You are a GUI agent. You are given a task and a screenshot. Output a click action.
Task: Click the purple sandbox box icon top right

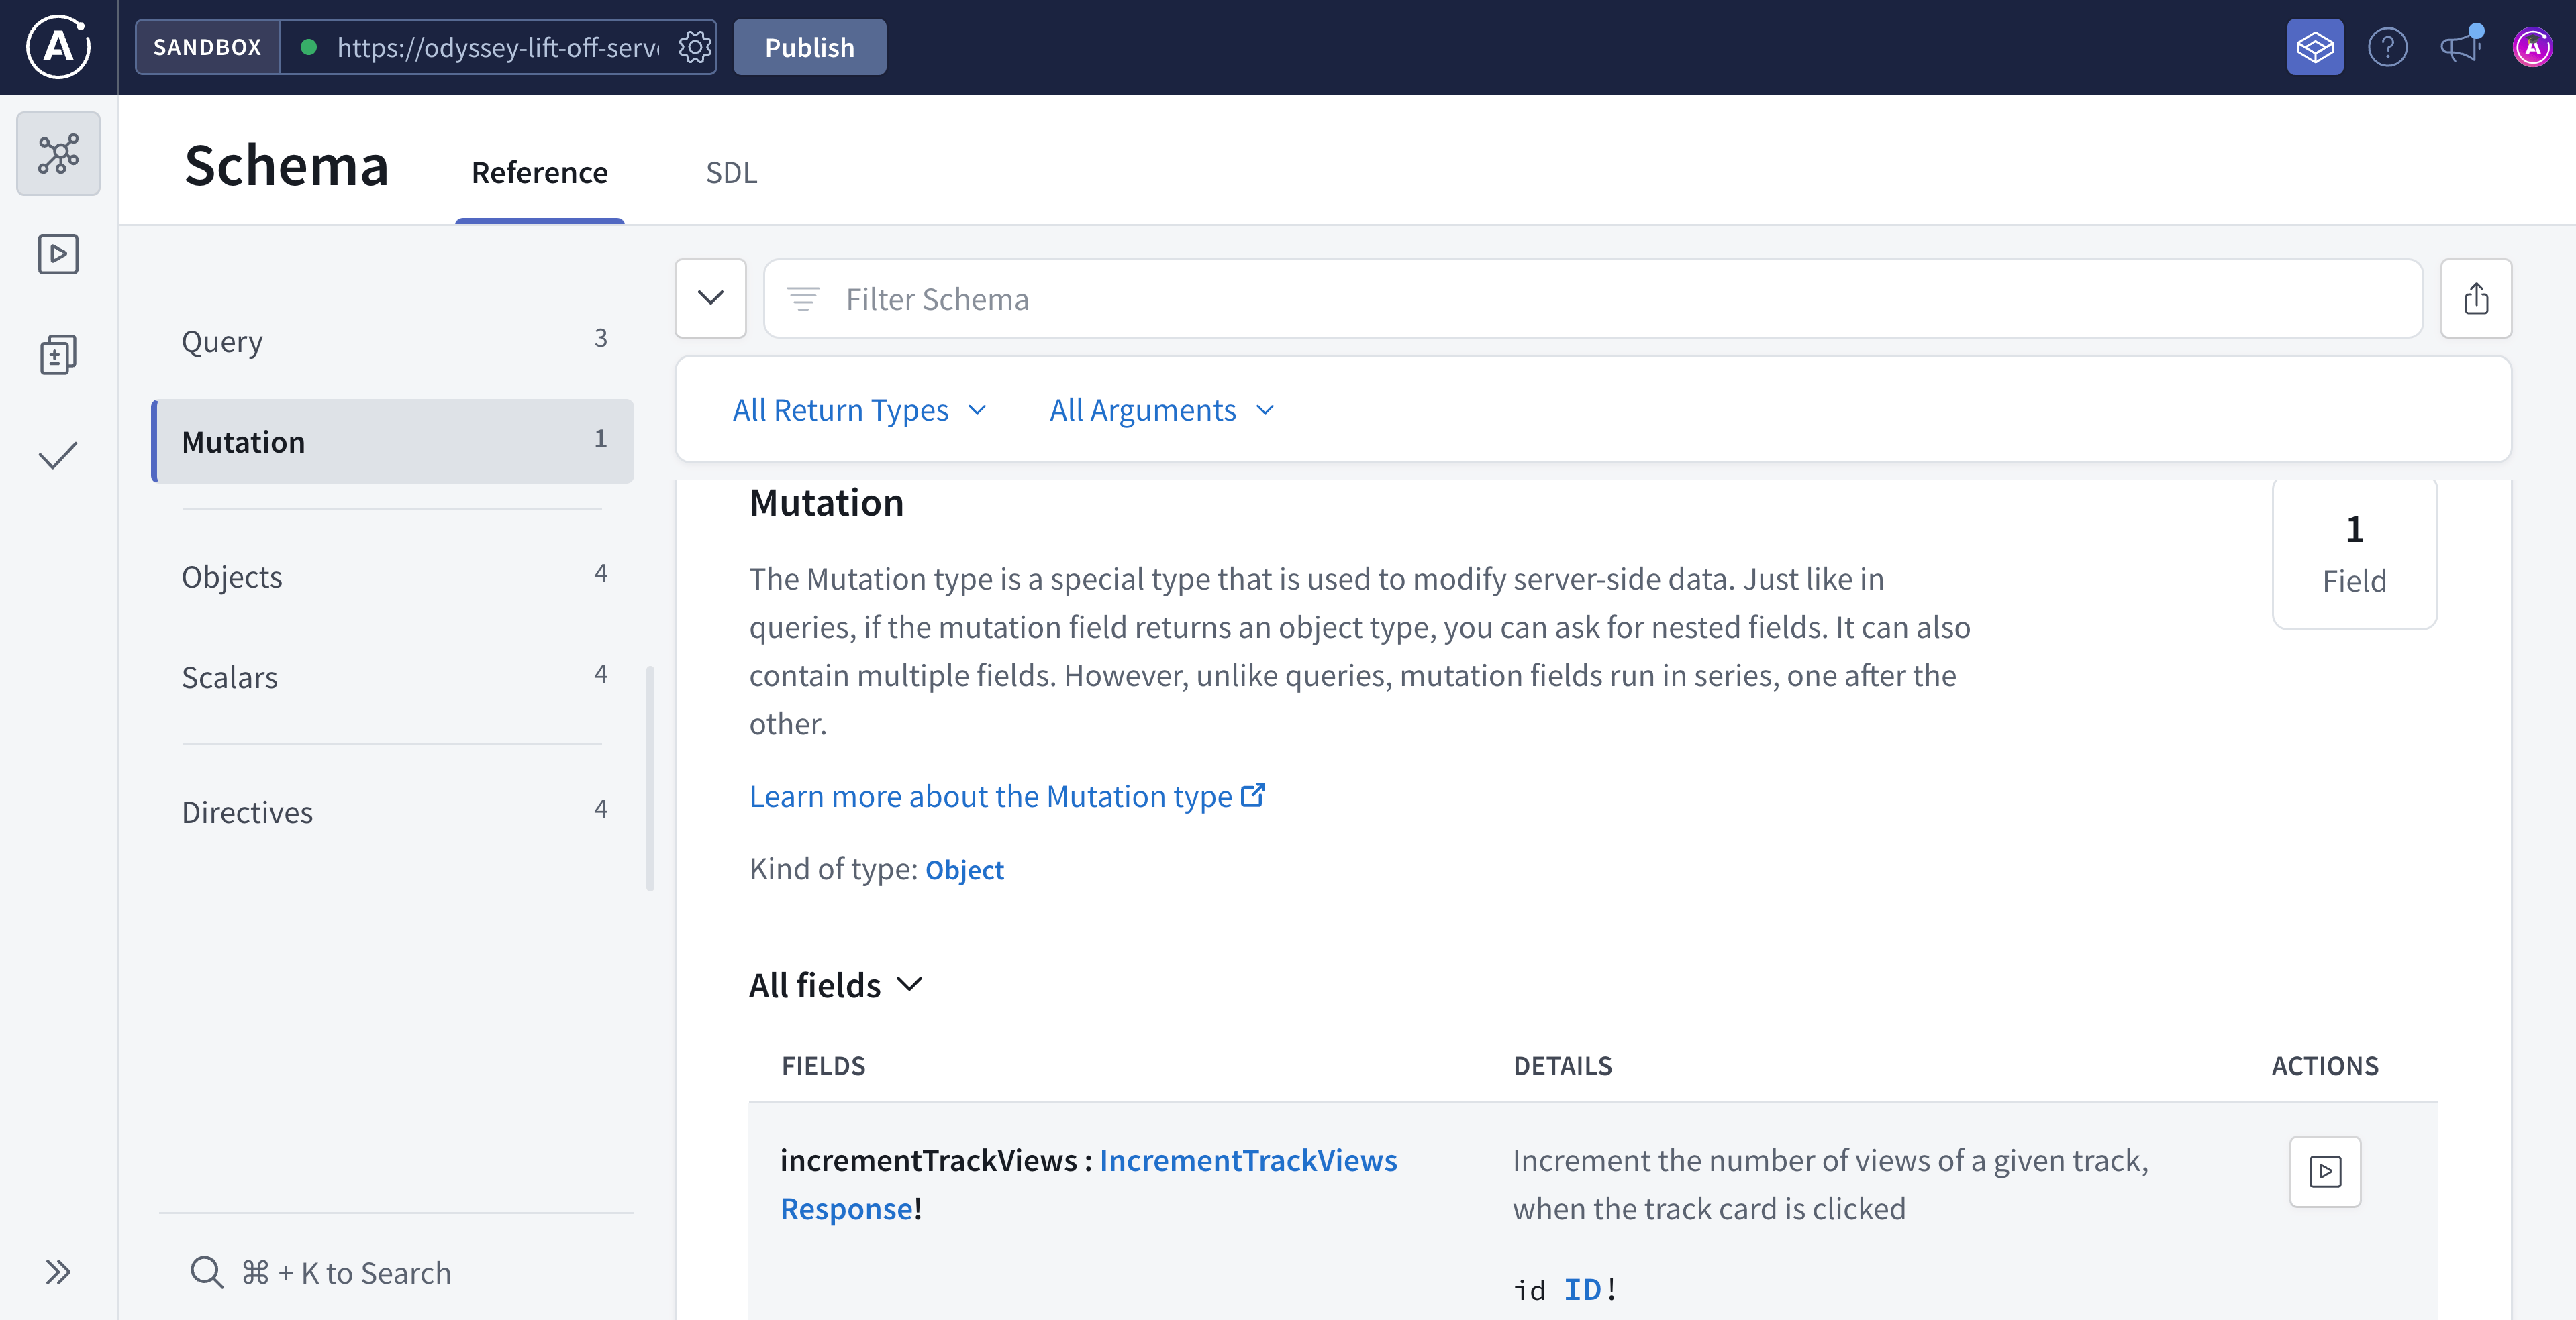click(x=2315, y=46)
